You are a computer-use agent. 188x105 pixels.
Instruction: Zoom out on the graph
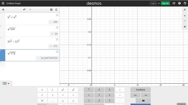tap(185, 21)
